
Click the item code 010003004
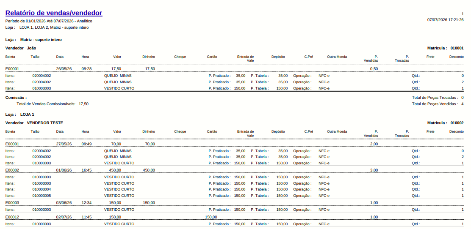point(42,189)
